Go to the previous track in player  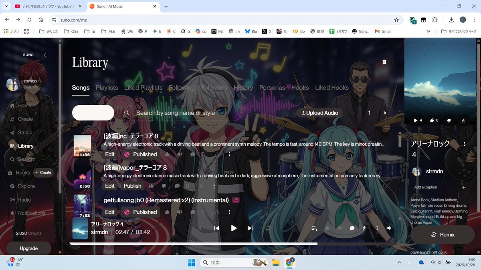click(216, 228)
